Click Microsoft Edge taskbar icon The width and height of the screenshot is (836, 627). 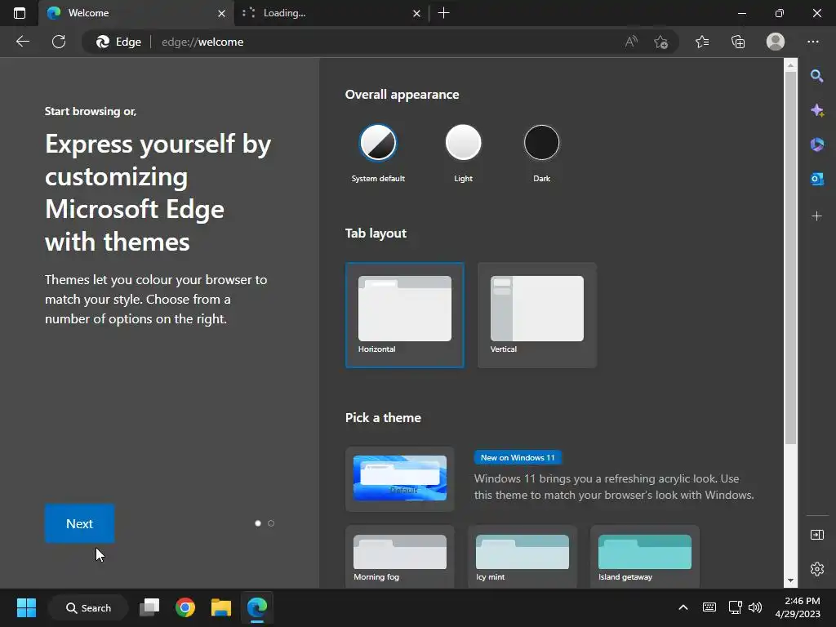pos(257,607)
